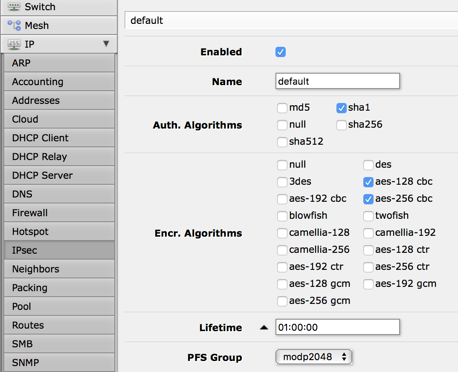Open the PFS Group dropdown
This screenshot has width=458, height=372.
[314, 357]
